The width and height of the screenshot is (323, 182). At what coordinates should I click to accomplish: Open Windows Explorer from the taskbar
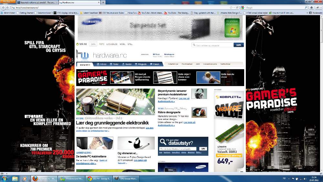tap(15, 178)
